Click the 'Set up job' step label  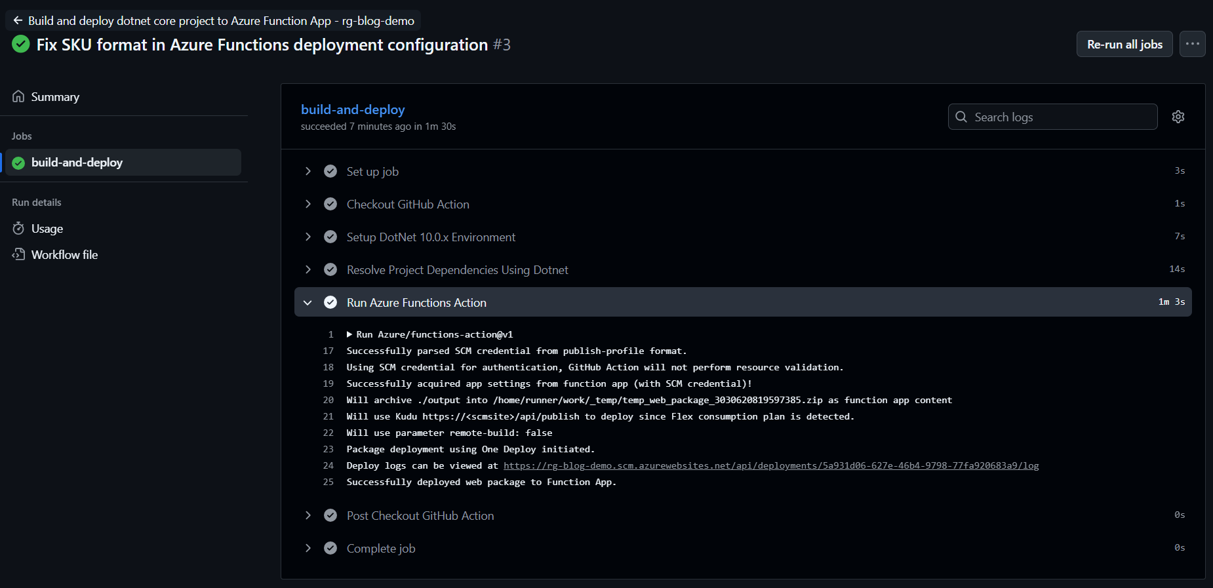[372, 171]
